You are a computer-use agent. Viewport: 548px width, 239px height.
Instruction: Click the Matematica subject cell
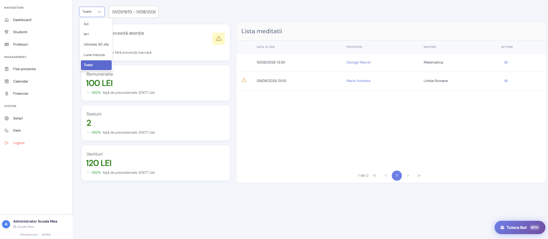coord(433,62)
